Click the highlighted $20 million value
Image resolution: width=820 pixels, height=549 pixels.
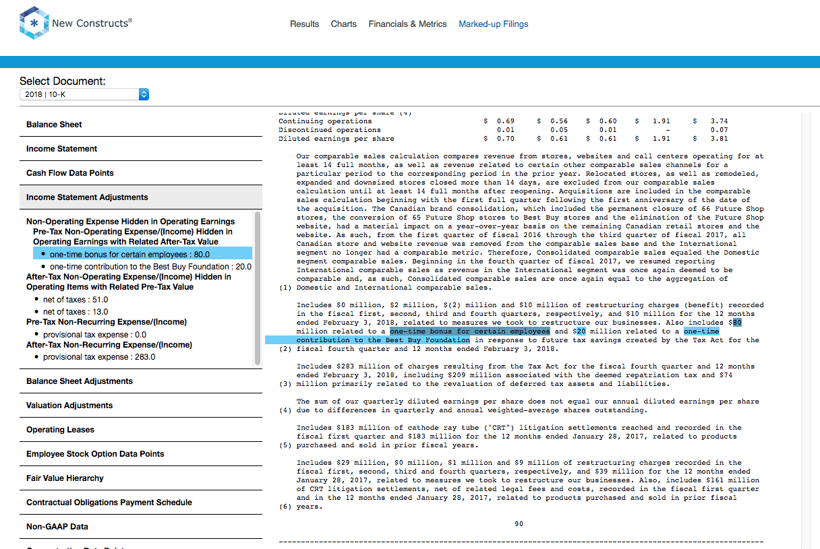580,331
